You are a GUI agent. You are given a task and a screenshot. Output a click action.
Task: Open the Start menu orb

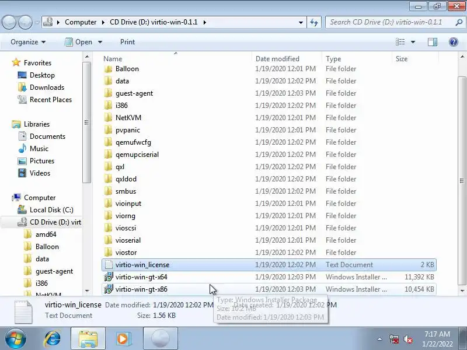click(x=16, y=339)
